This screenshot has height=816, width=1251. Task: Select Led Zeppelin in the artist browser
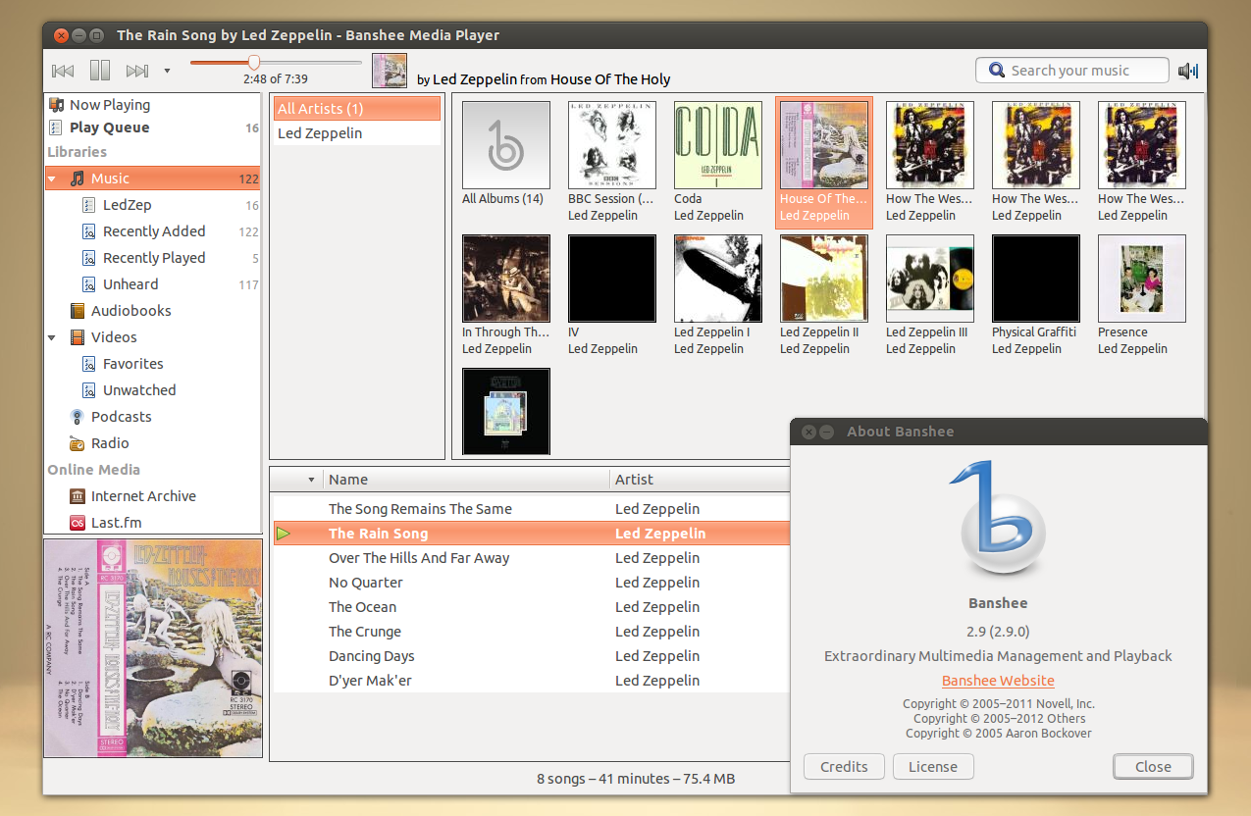pos(357,133)
